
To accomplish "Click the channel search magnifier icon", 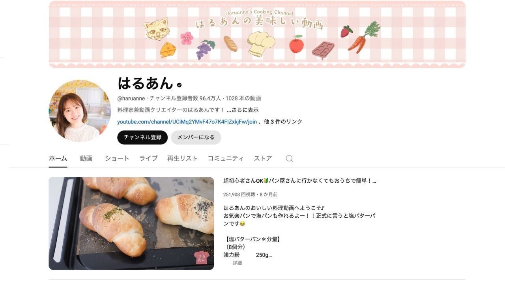I will click(289, 159).
